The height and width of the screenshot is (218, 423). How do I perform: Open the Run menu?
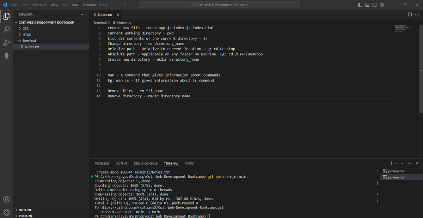(x=75, y=5)
